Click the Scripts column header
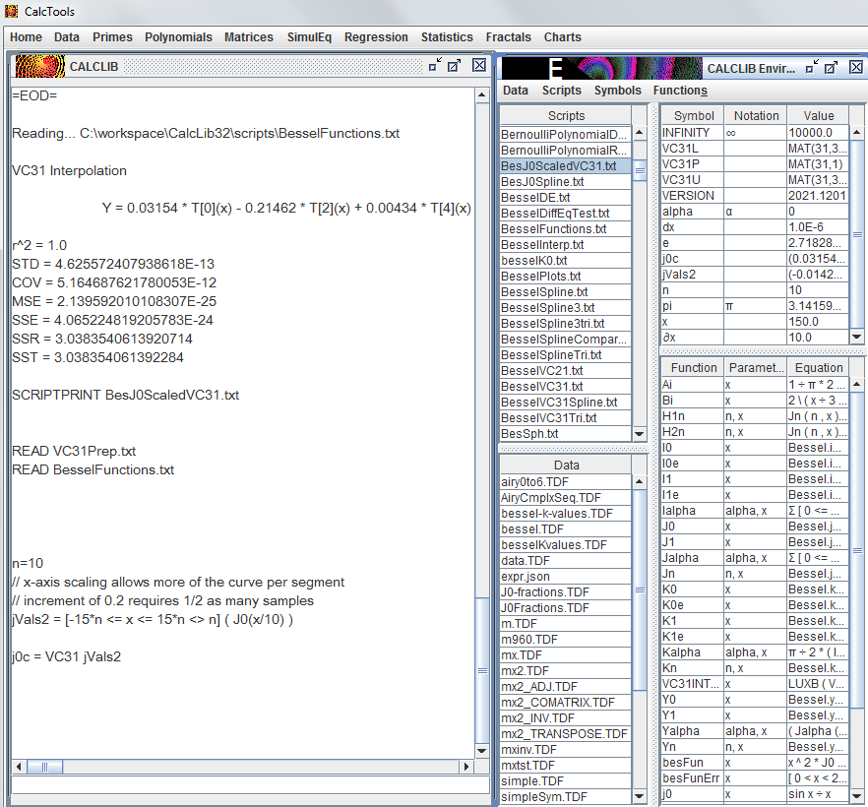 click(x=565, y=116)
